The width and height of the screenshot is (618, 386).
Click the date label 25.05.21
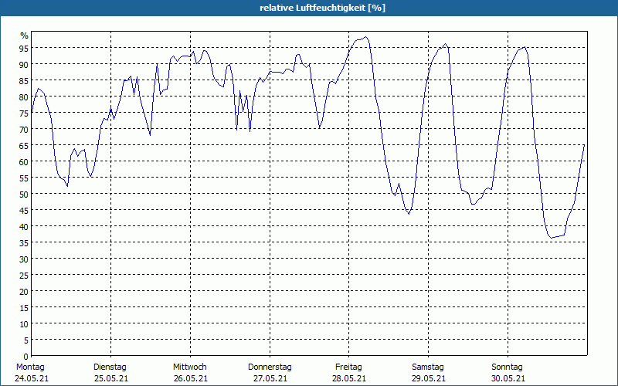tap(111, 378)
